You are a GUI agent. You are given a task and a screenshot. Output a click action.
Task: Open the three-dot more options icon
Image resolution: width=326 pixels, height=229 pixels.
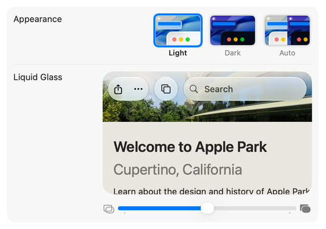[138, 89]
